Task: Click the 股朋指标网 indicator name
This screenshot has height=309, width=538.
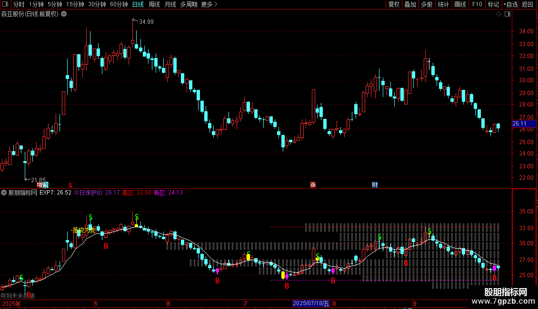Action: (23, 193)
